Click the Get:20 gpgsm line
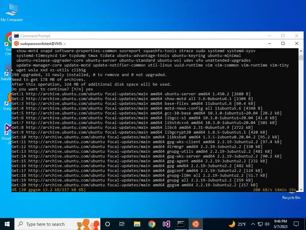The image size is (306, 230). coord(135,185)
